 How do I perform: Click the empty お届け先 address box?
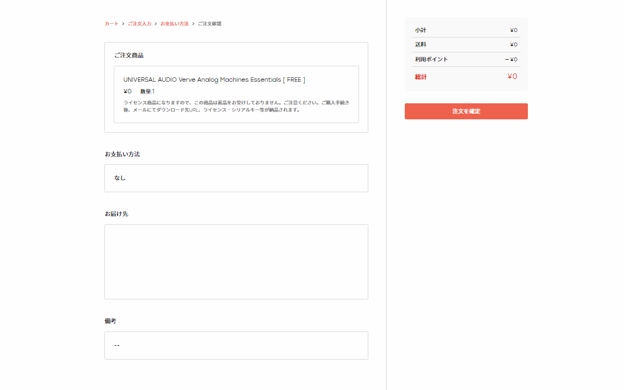[x=236, y=262]
